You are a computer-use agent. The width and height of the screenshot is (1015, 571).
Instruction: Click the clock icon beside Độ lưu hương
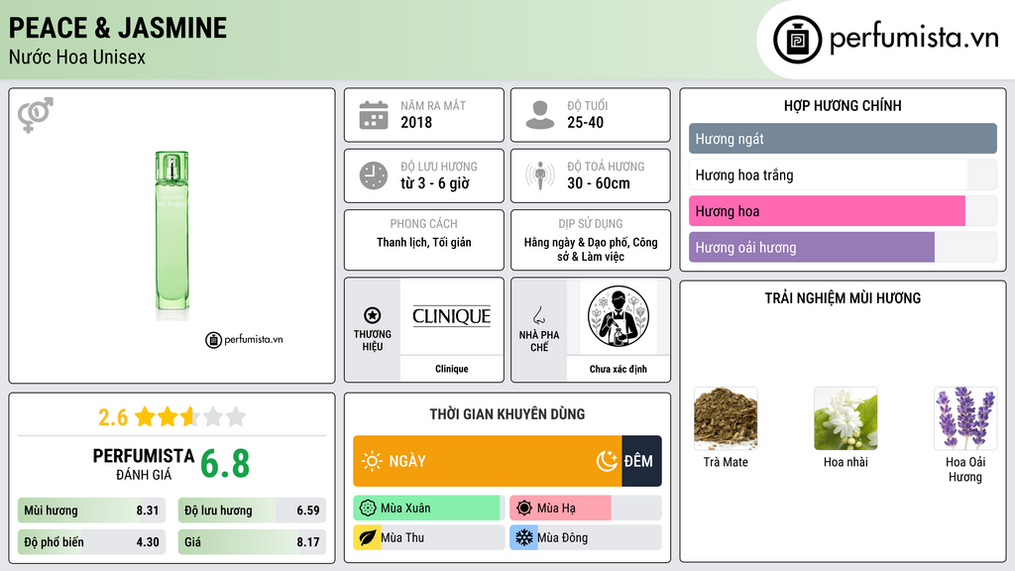pos(374,175)
